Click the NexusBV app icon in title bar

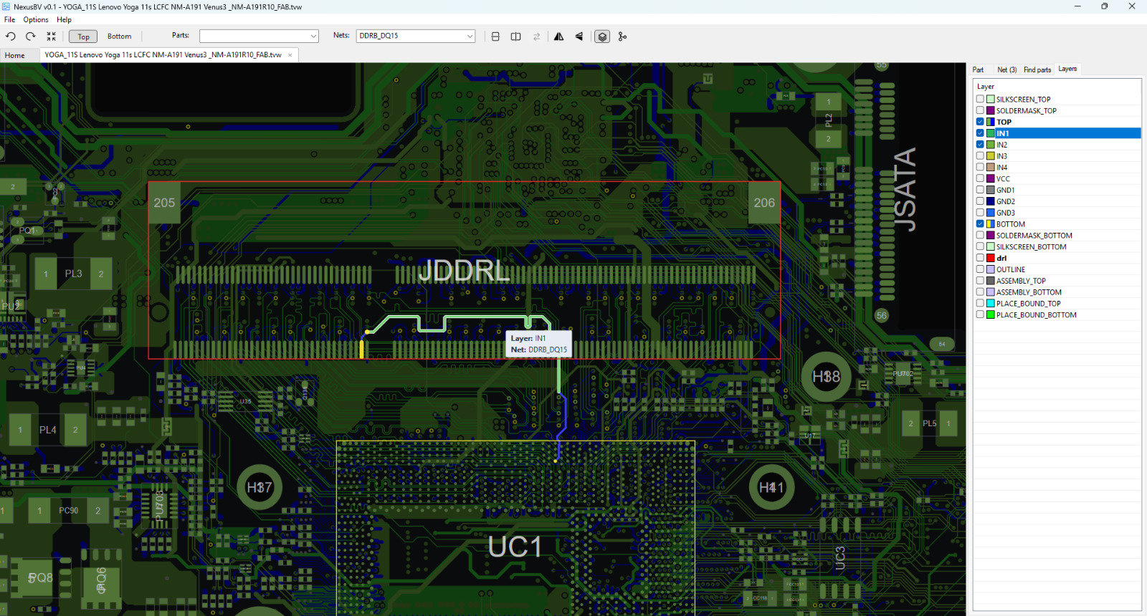pyautogui.click(x=6, y=6)
